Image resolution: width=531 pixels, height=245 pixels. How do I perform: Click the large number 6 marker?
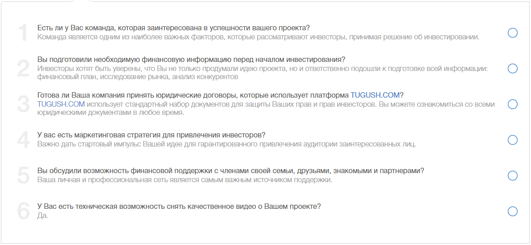(23, 212)
